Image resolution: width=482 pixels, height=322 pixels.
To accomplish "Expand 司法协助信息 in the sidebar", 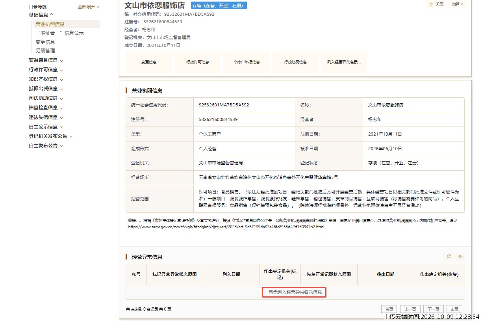I will point(46,98).
